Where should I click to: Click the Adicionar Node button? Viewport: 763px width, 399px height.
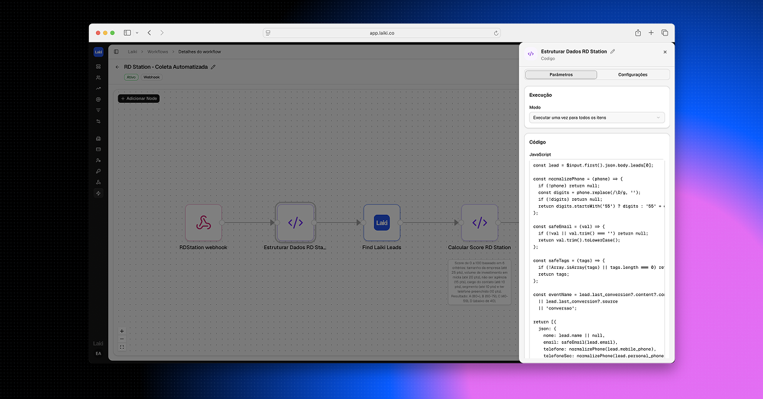pos(139,98)
